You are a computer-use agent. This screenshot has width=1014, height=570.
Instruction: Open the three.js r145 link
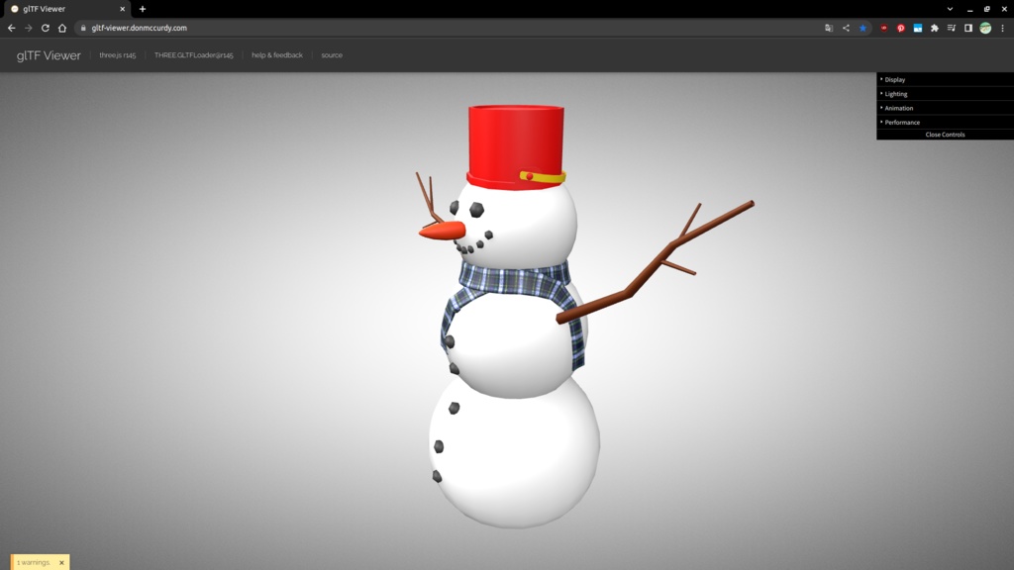click(118, 55)
